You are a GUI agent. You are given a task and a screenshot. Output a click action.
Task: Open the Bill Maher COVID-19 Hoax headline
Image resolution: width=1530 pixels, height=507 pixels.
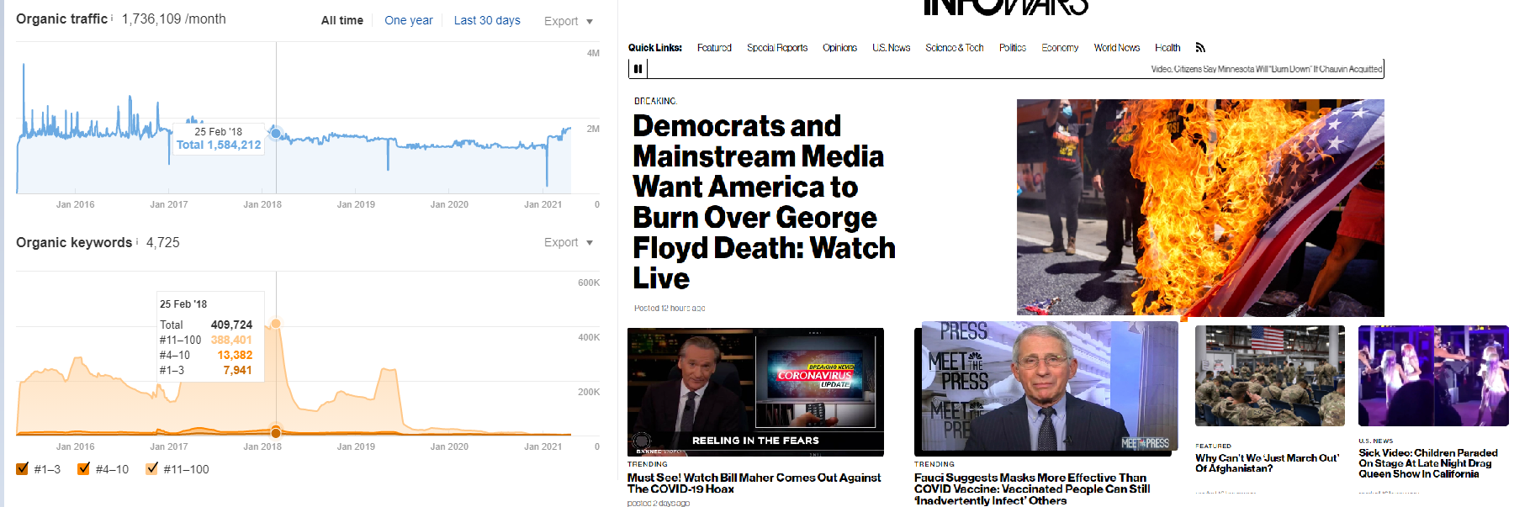pyautogui.click(x=754, y=483)
